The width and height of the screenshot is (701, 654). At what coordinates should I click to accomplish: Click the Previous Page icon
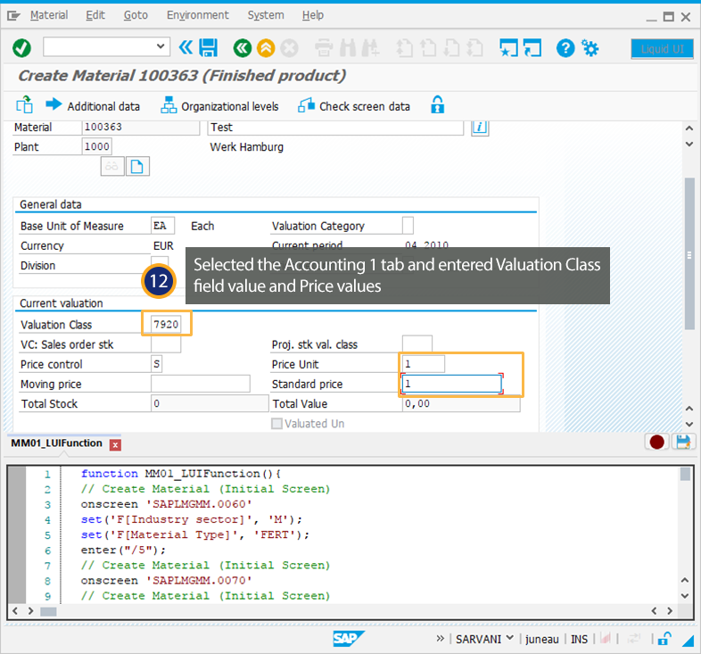(x=428, y=48)
